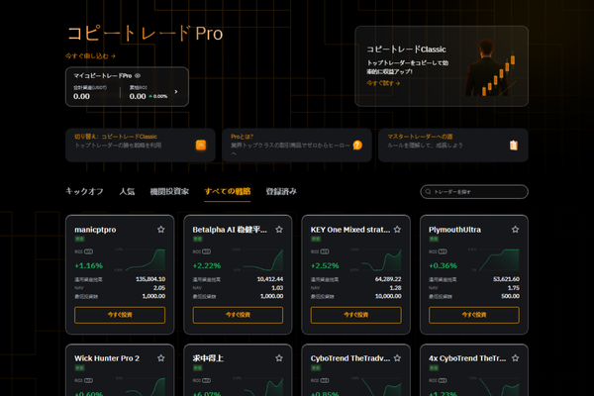
Task: Select the 機関投資家 tab
Action: [x=168, y=191]
